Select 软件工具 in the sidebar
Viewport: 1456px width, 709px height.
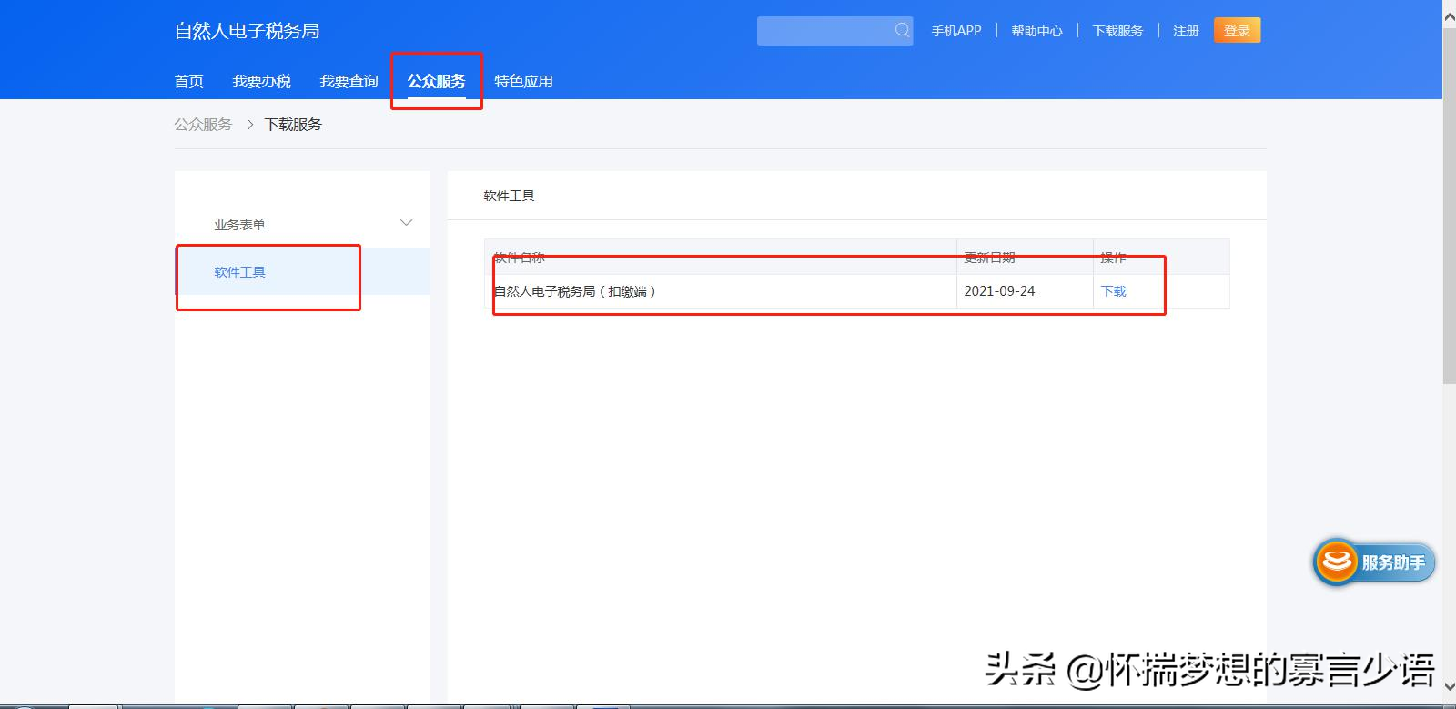point(302,271)
